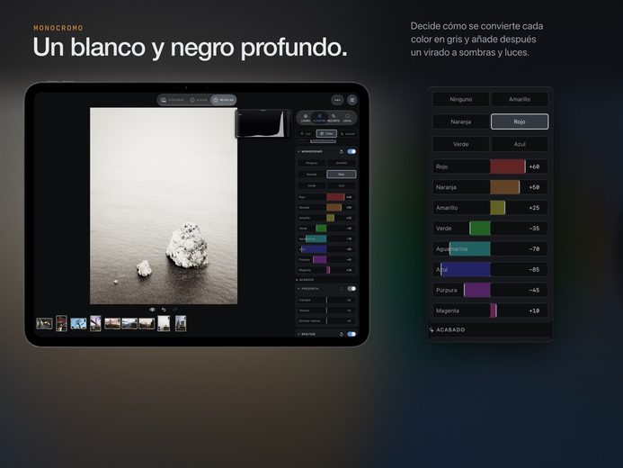Toggle the sidebar panel icon beside the three dots

point(352,100)
